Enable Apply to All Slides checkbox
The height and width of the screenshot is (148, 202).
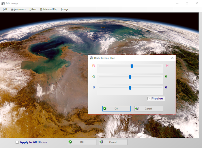[x=17, y=142]
